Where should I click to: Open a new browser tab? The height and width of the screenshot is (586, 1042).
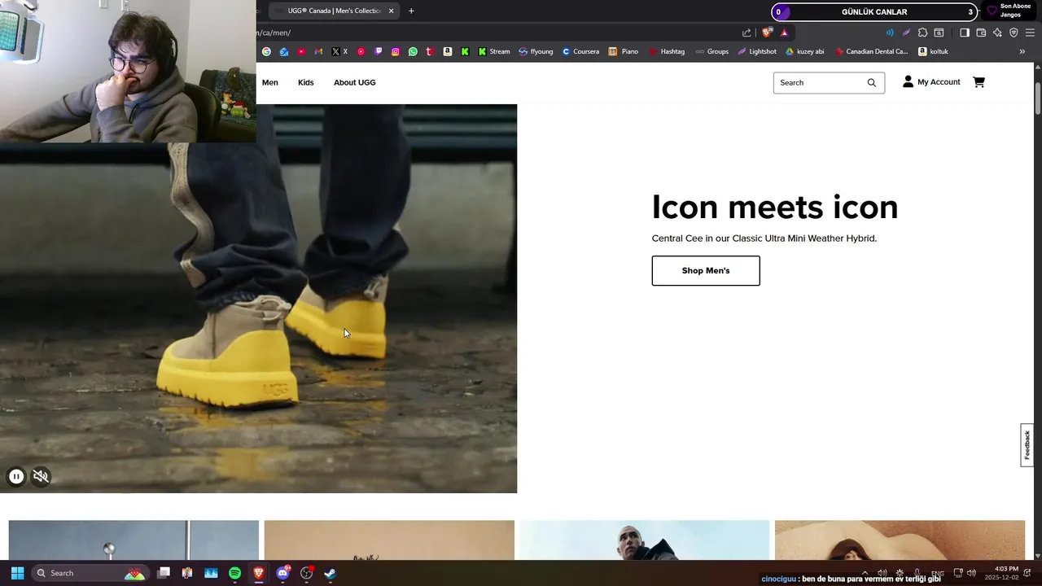[411, 11]
